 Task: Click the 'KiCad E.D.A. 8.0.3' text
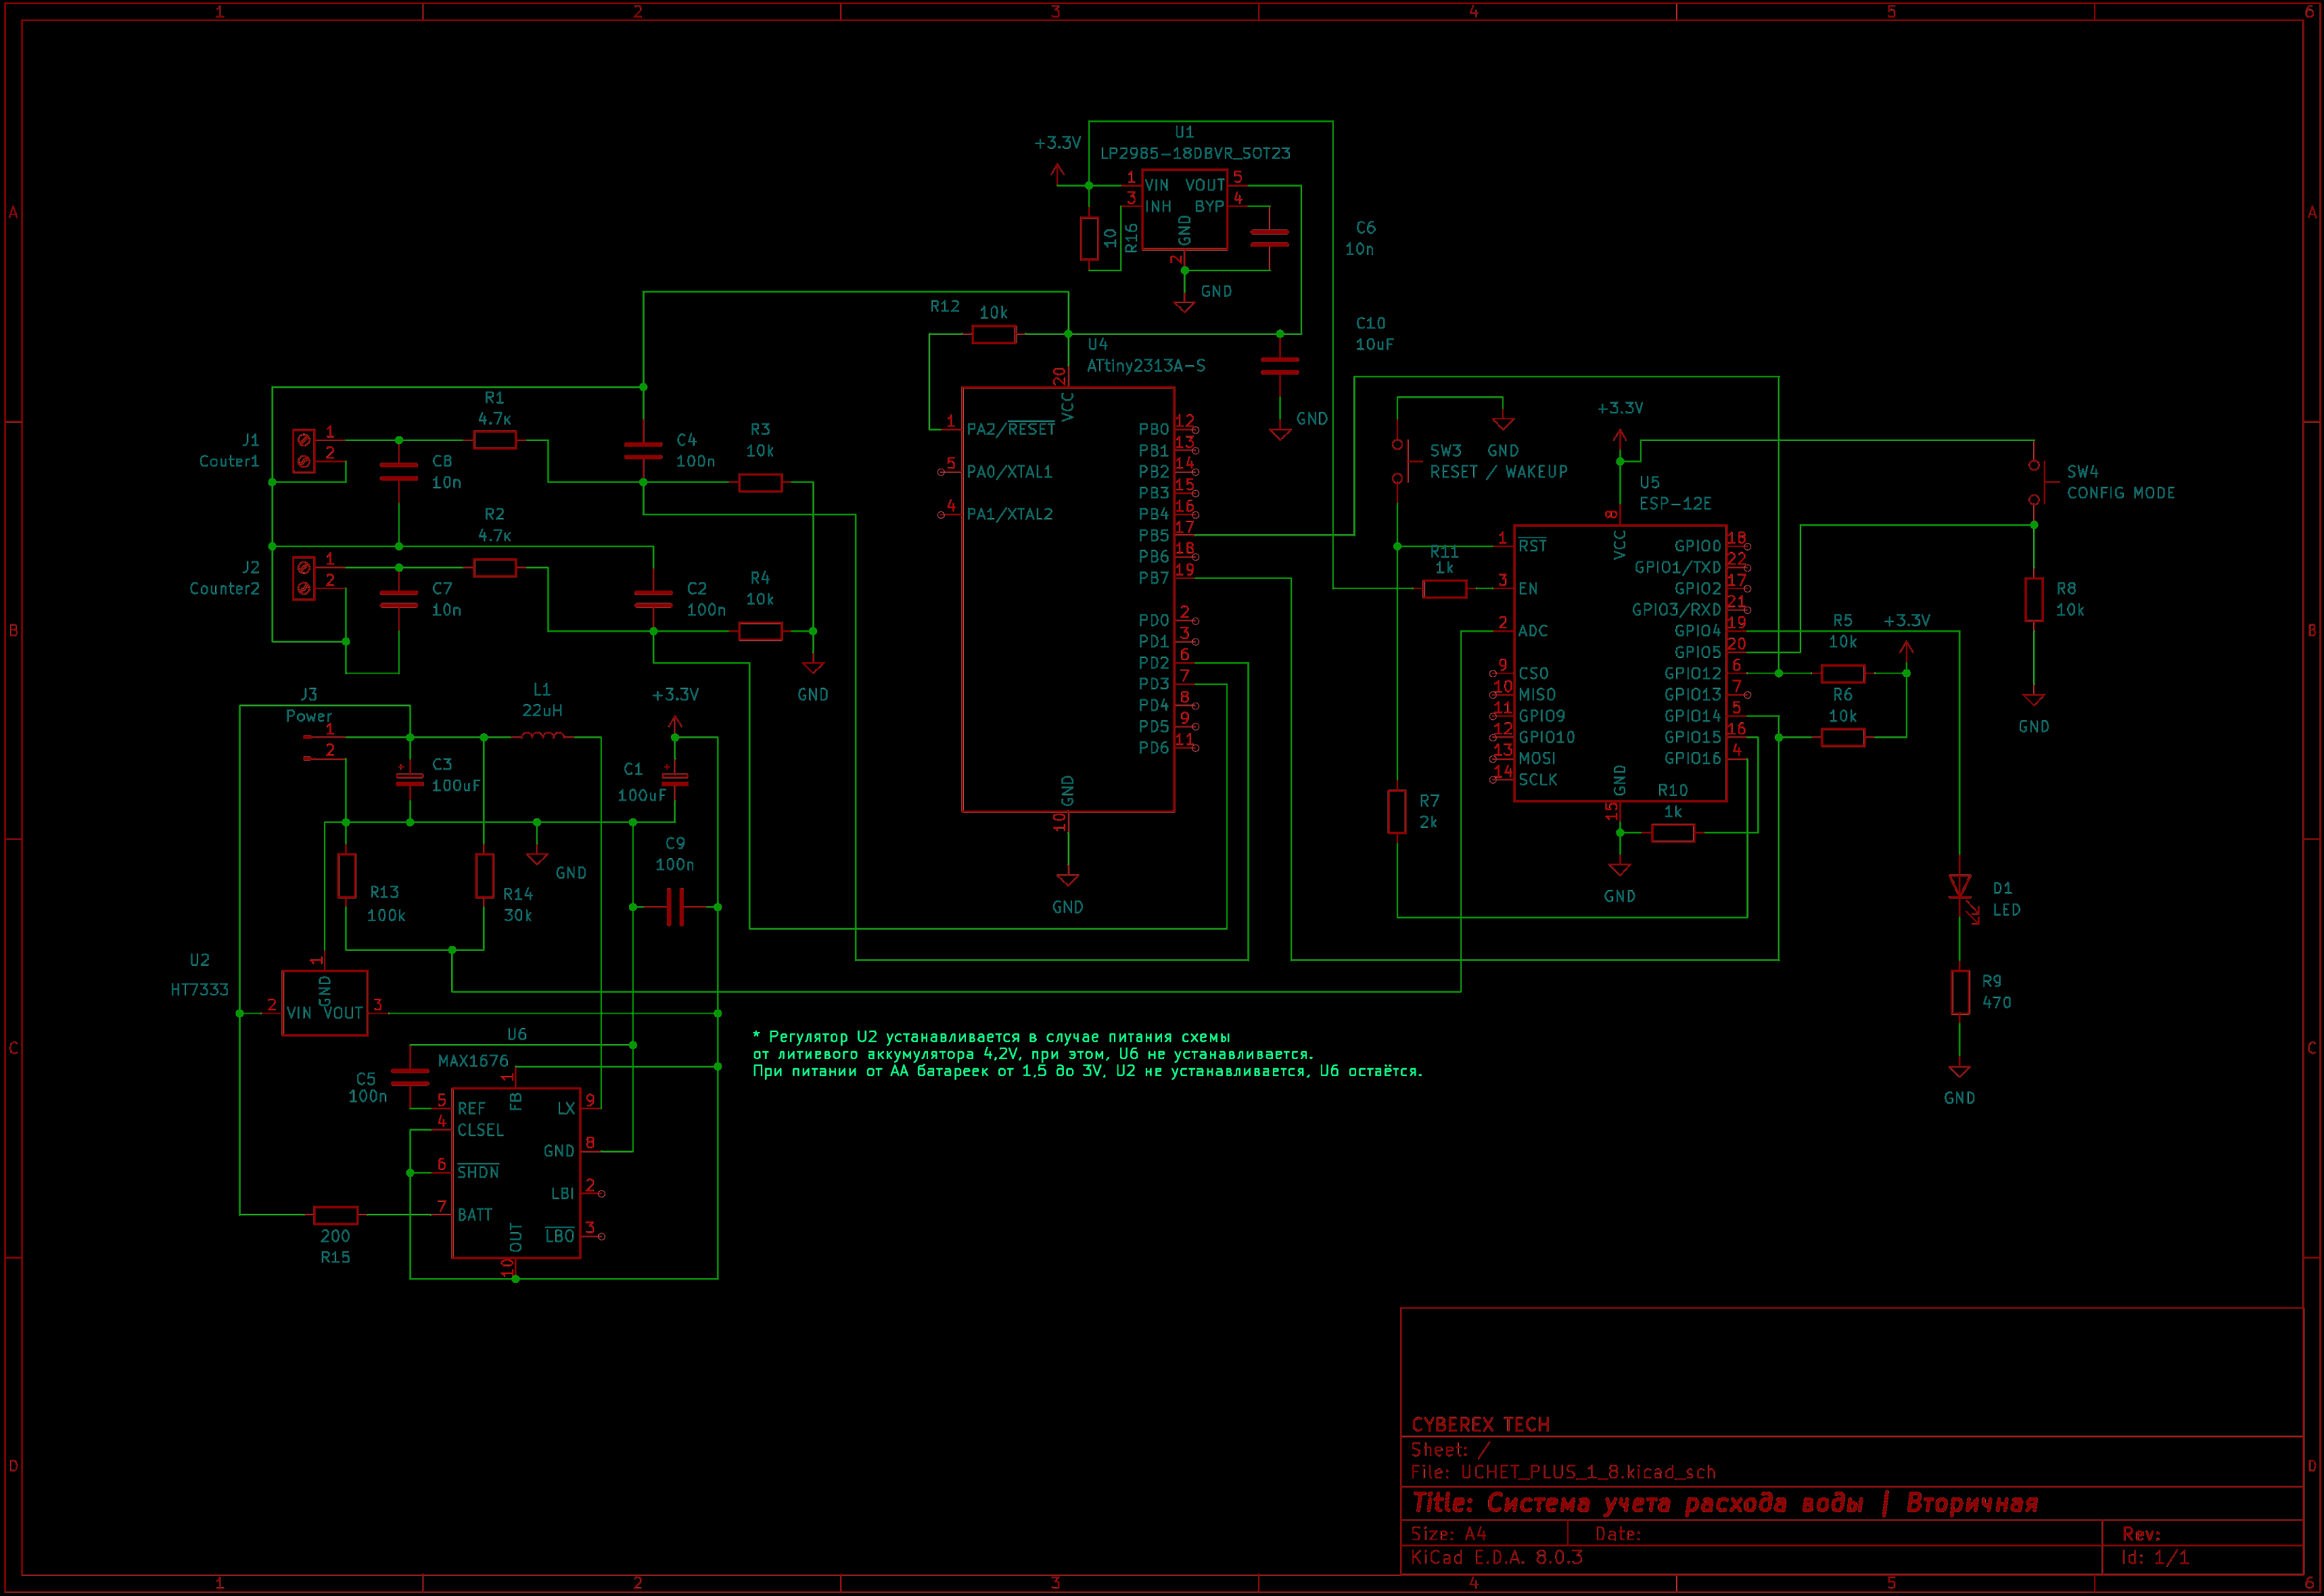point(1496,1557)
